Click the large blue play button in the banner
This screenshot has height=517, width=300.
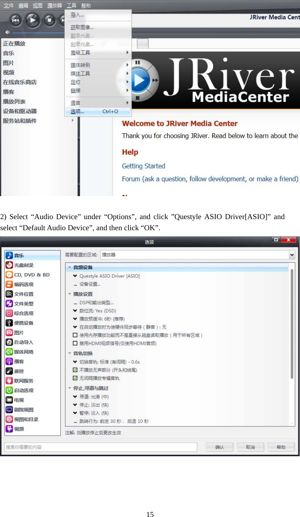[x=139, y=80]
